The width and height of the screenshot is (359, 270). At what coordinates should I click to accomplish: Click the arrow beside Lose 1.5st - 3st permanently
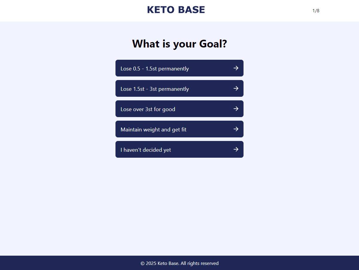[x=236, y=88]
